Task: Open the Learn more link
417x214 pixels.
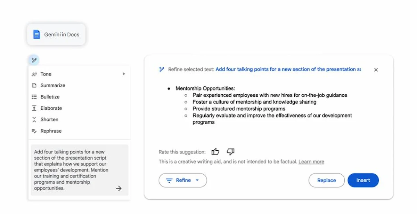Action: (311, 162)
